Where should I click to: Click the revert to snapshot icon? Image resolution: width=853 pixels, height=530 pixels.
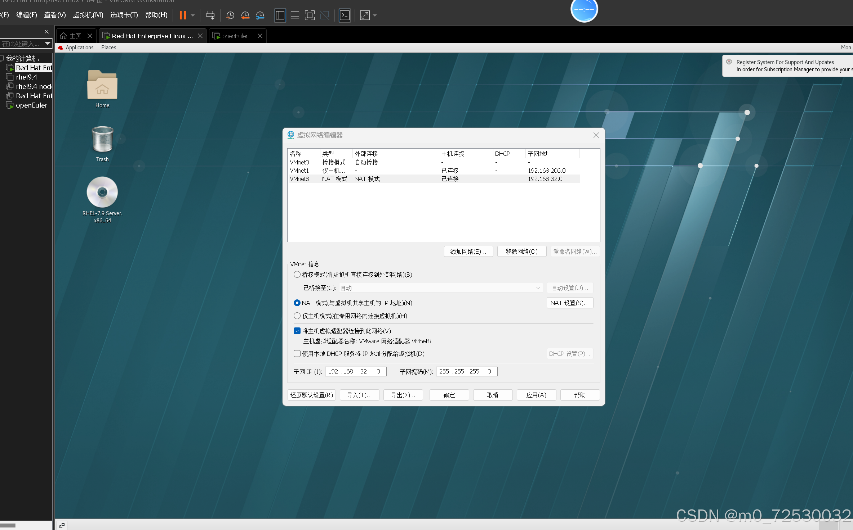[245, 15]
